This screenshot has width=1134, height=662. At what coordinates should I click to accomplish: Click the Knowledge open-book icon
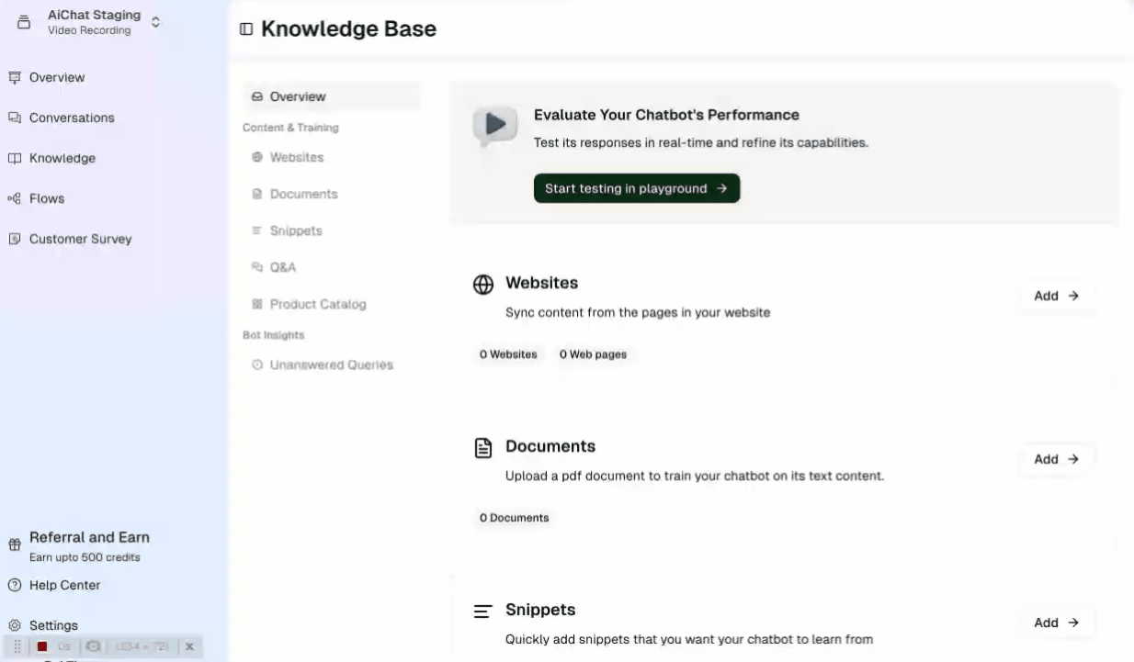point(15,158)
